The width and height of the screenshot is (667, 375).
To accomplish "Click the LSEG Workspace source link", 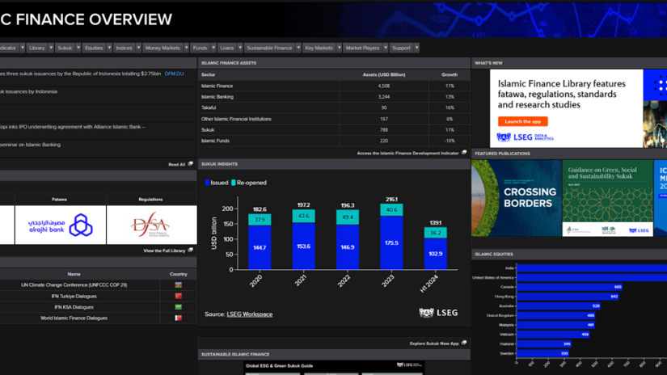I will coord(250,314).
